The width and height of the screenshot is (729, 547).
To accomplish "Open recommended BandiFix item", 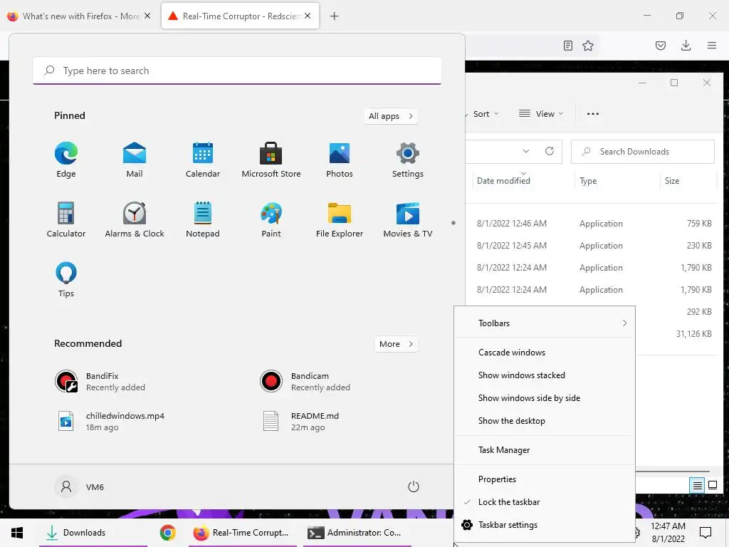I will point(100,382).
